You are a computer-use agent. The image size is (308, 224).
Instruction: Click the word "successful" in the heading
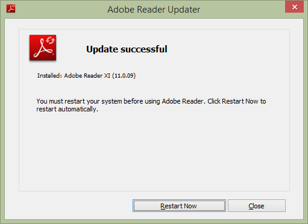coord(144,49)
